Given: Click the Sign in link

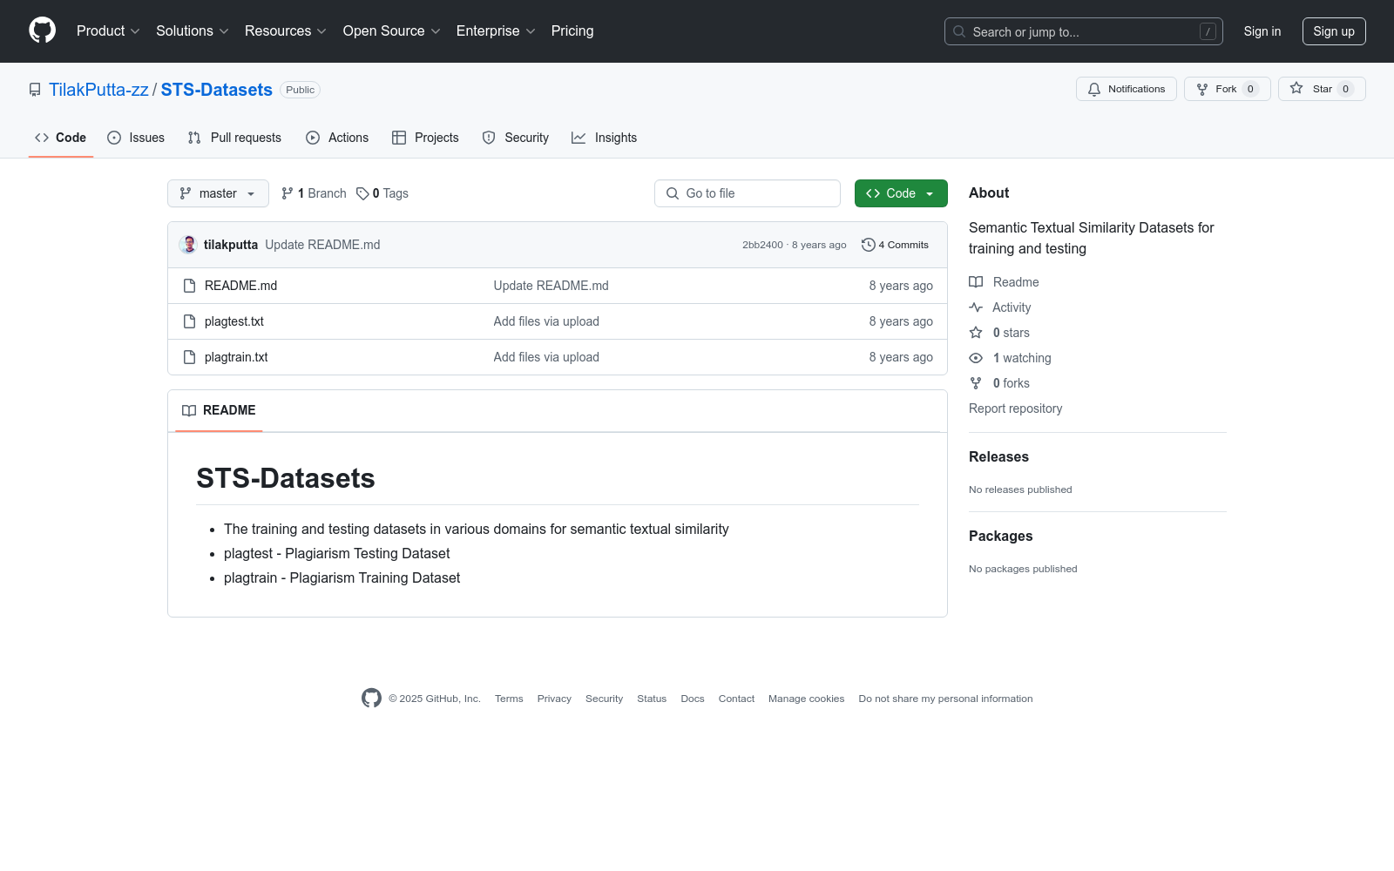Looking at the screenshot, I should (1262, 31).
